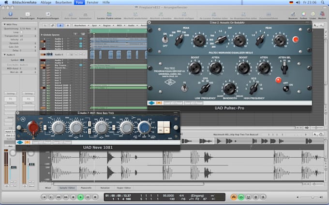The width and height of the screenshot is (329, 205).
Task: Click the Bouncen toolbar icon
Action: [x=293, y=14]
